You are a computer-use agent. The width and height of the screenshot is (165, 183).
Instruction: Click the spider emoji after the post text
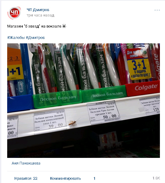click(64, 26)
